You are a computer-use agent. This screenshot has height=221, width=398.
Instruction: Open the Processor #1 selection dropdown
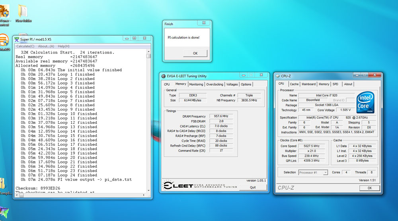pos(313,172)
